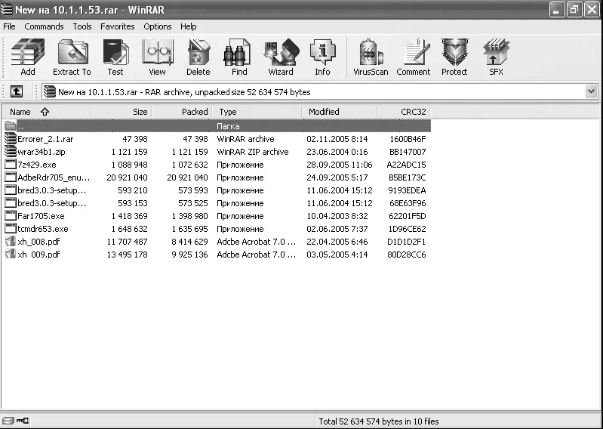Sort by Modified column header
The height and width of the screenshot is (429, 603).
click(339, 112)
